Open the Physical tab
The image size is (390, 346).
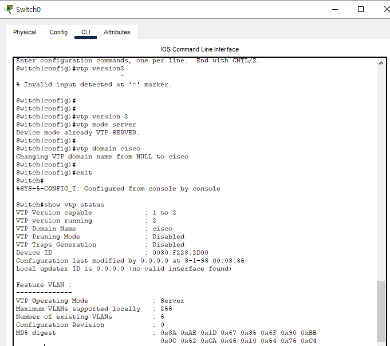pyautogui.click(x=25, y=32)
